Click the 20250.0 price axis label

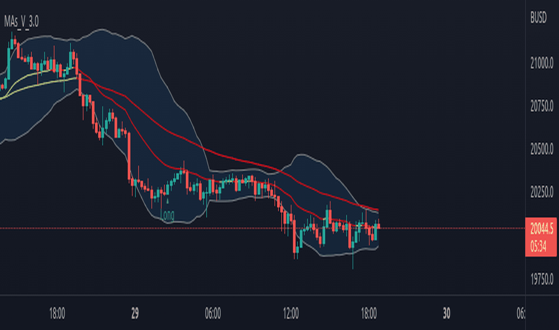(x=542, y=192)
